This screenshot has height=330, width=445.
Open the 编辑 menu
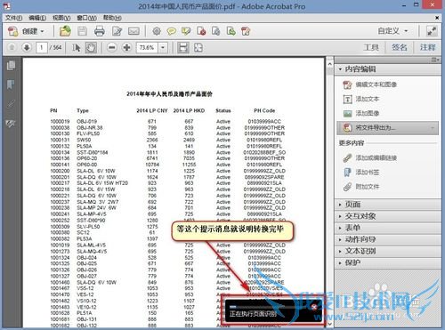37,18
